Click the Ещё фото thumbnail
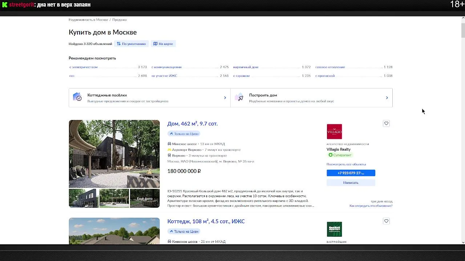465x261 pixels. point(145,198)
